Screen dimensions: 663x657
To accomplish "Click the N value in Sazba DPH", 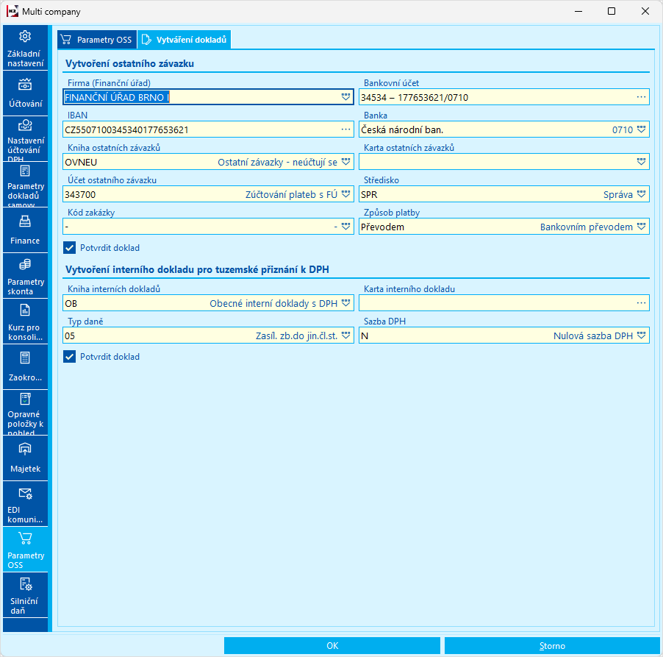I will 365,336.
